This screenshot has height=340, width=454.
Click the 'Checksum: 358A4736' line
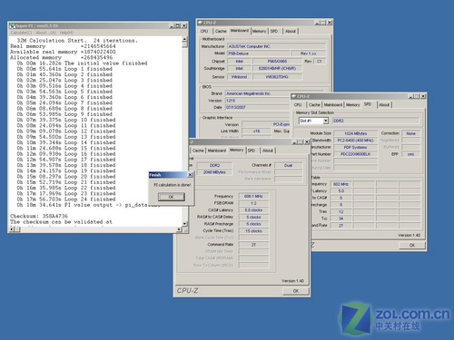[39, 217]
